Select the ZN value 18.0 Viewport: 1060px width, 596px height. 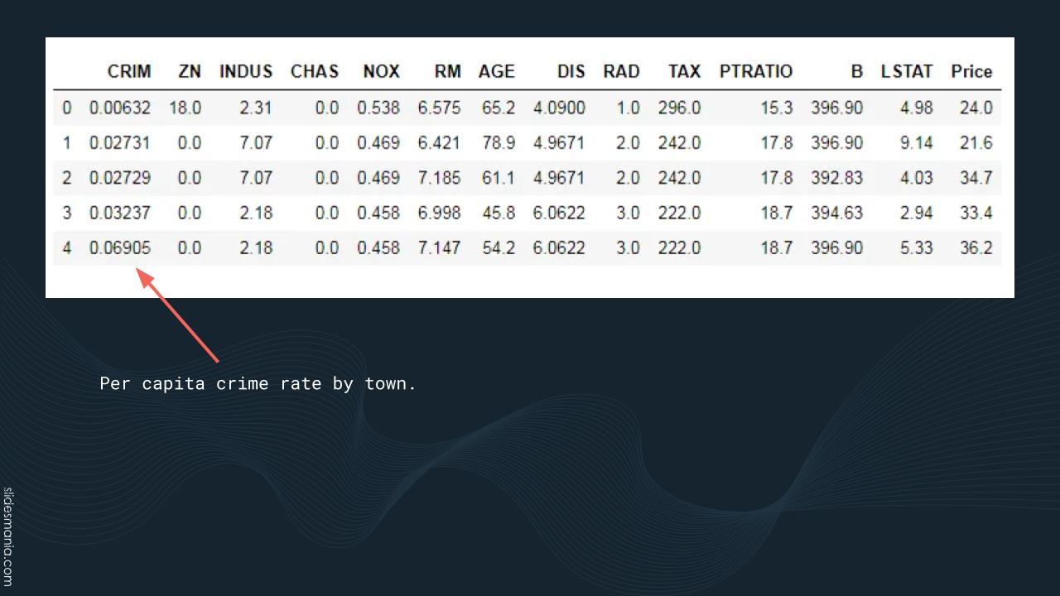tap(185, 108)
